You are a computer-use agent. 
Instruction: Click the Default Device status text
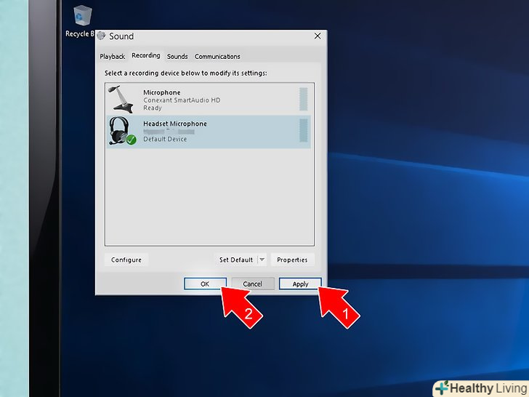(165, 139)
